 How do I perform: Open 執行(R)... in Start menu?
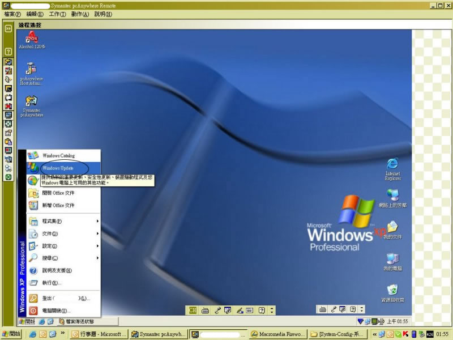tap(63, 283)
